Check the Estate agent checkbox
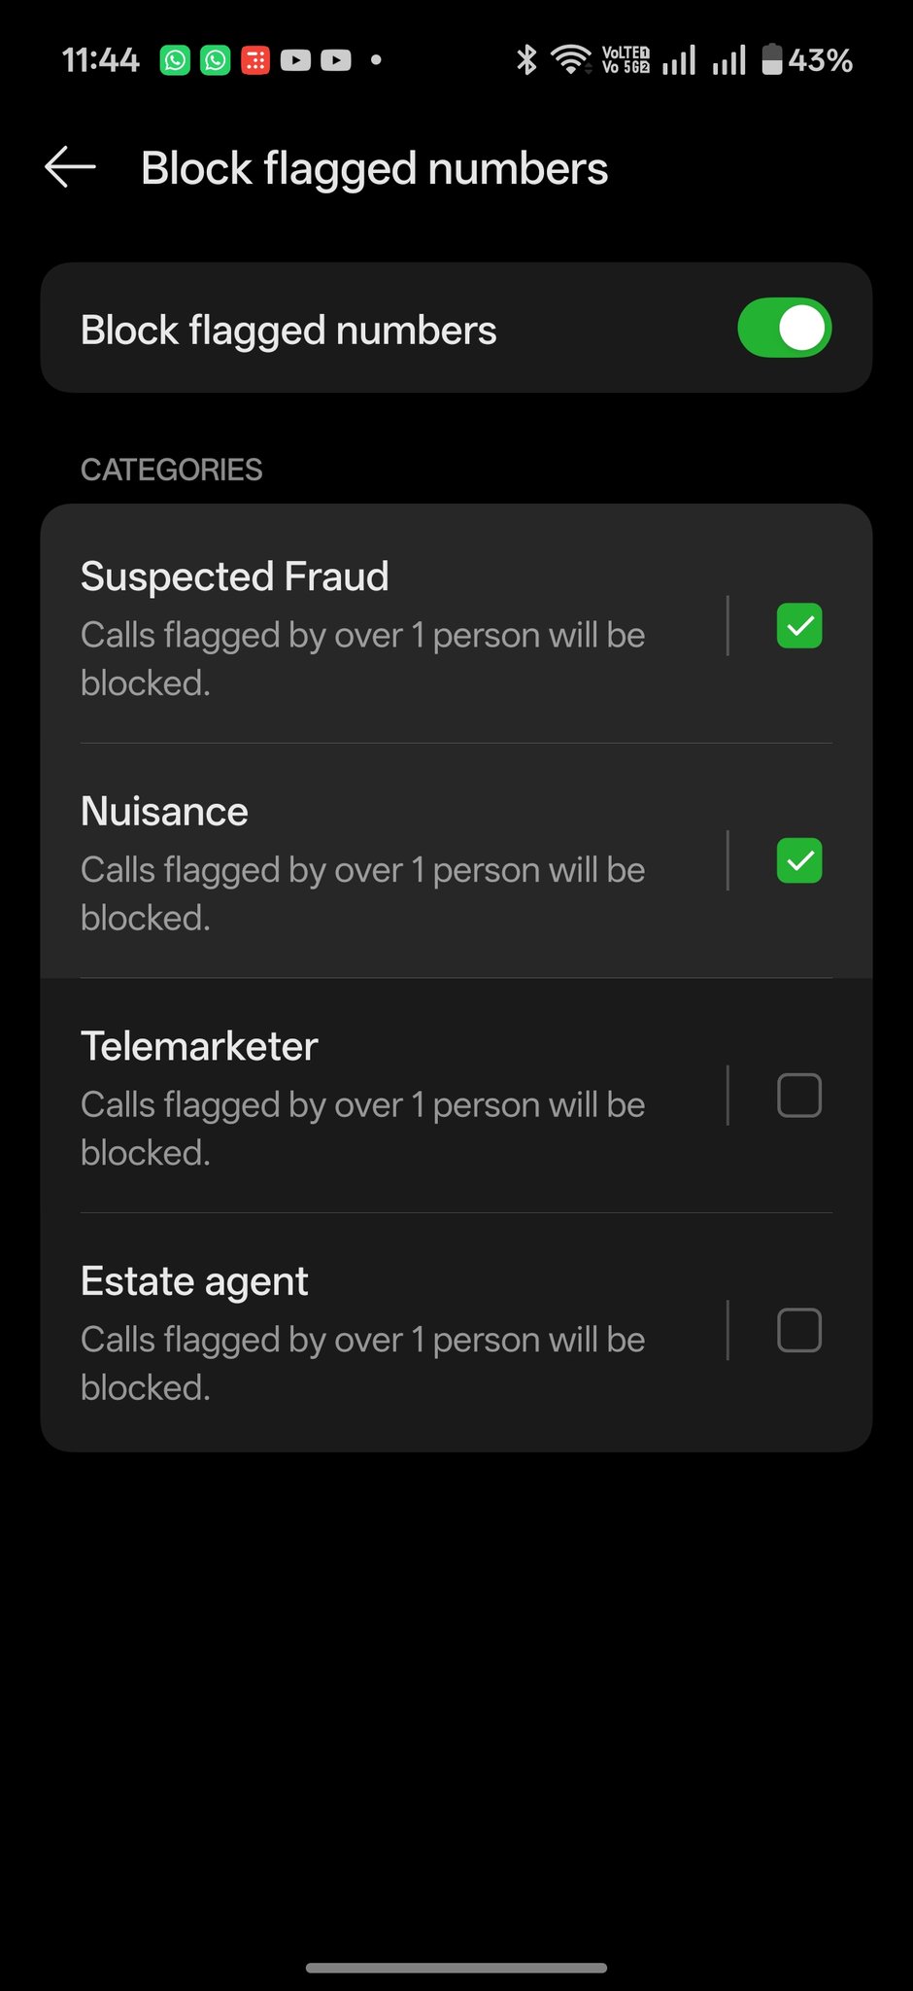The image size is (913, 1991). point(799,1331)
